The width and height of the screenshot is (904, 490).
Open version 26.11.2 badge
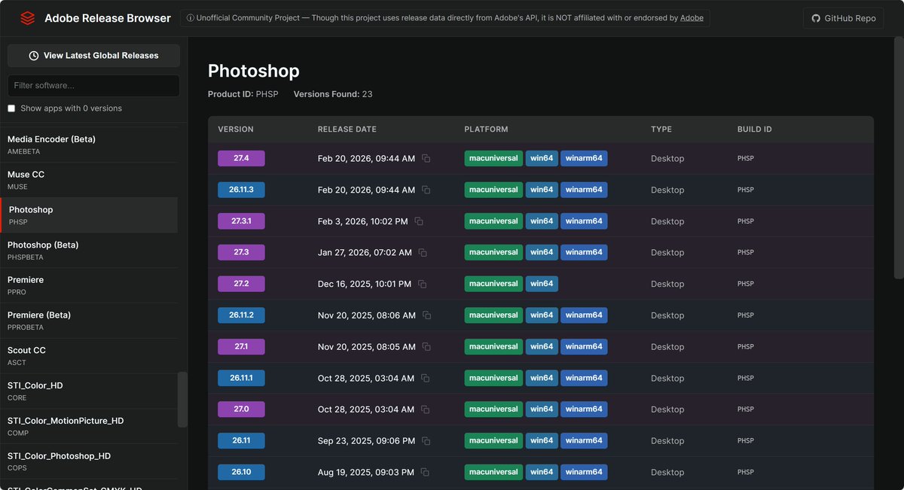coord(241,315)
